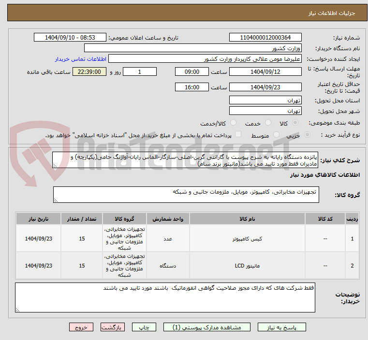
Task: Click the عدد unit cell in row 1
Action: pos(168,239)
